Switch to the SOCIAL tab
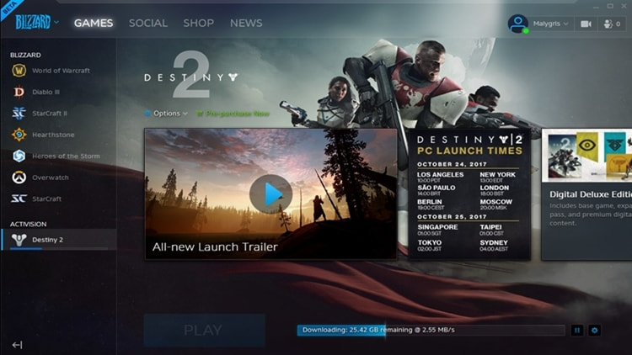This screenshot has width=632, height=355. coord(148,23)
